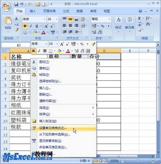Screen dimensions: 161x164
Task: Open the 插入 ribbon tab
Action: pos(33,11)
